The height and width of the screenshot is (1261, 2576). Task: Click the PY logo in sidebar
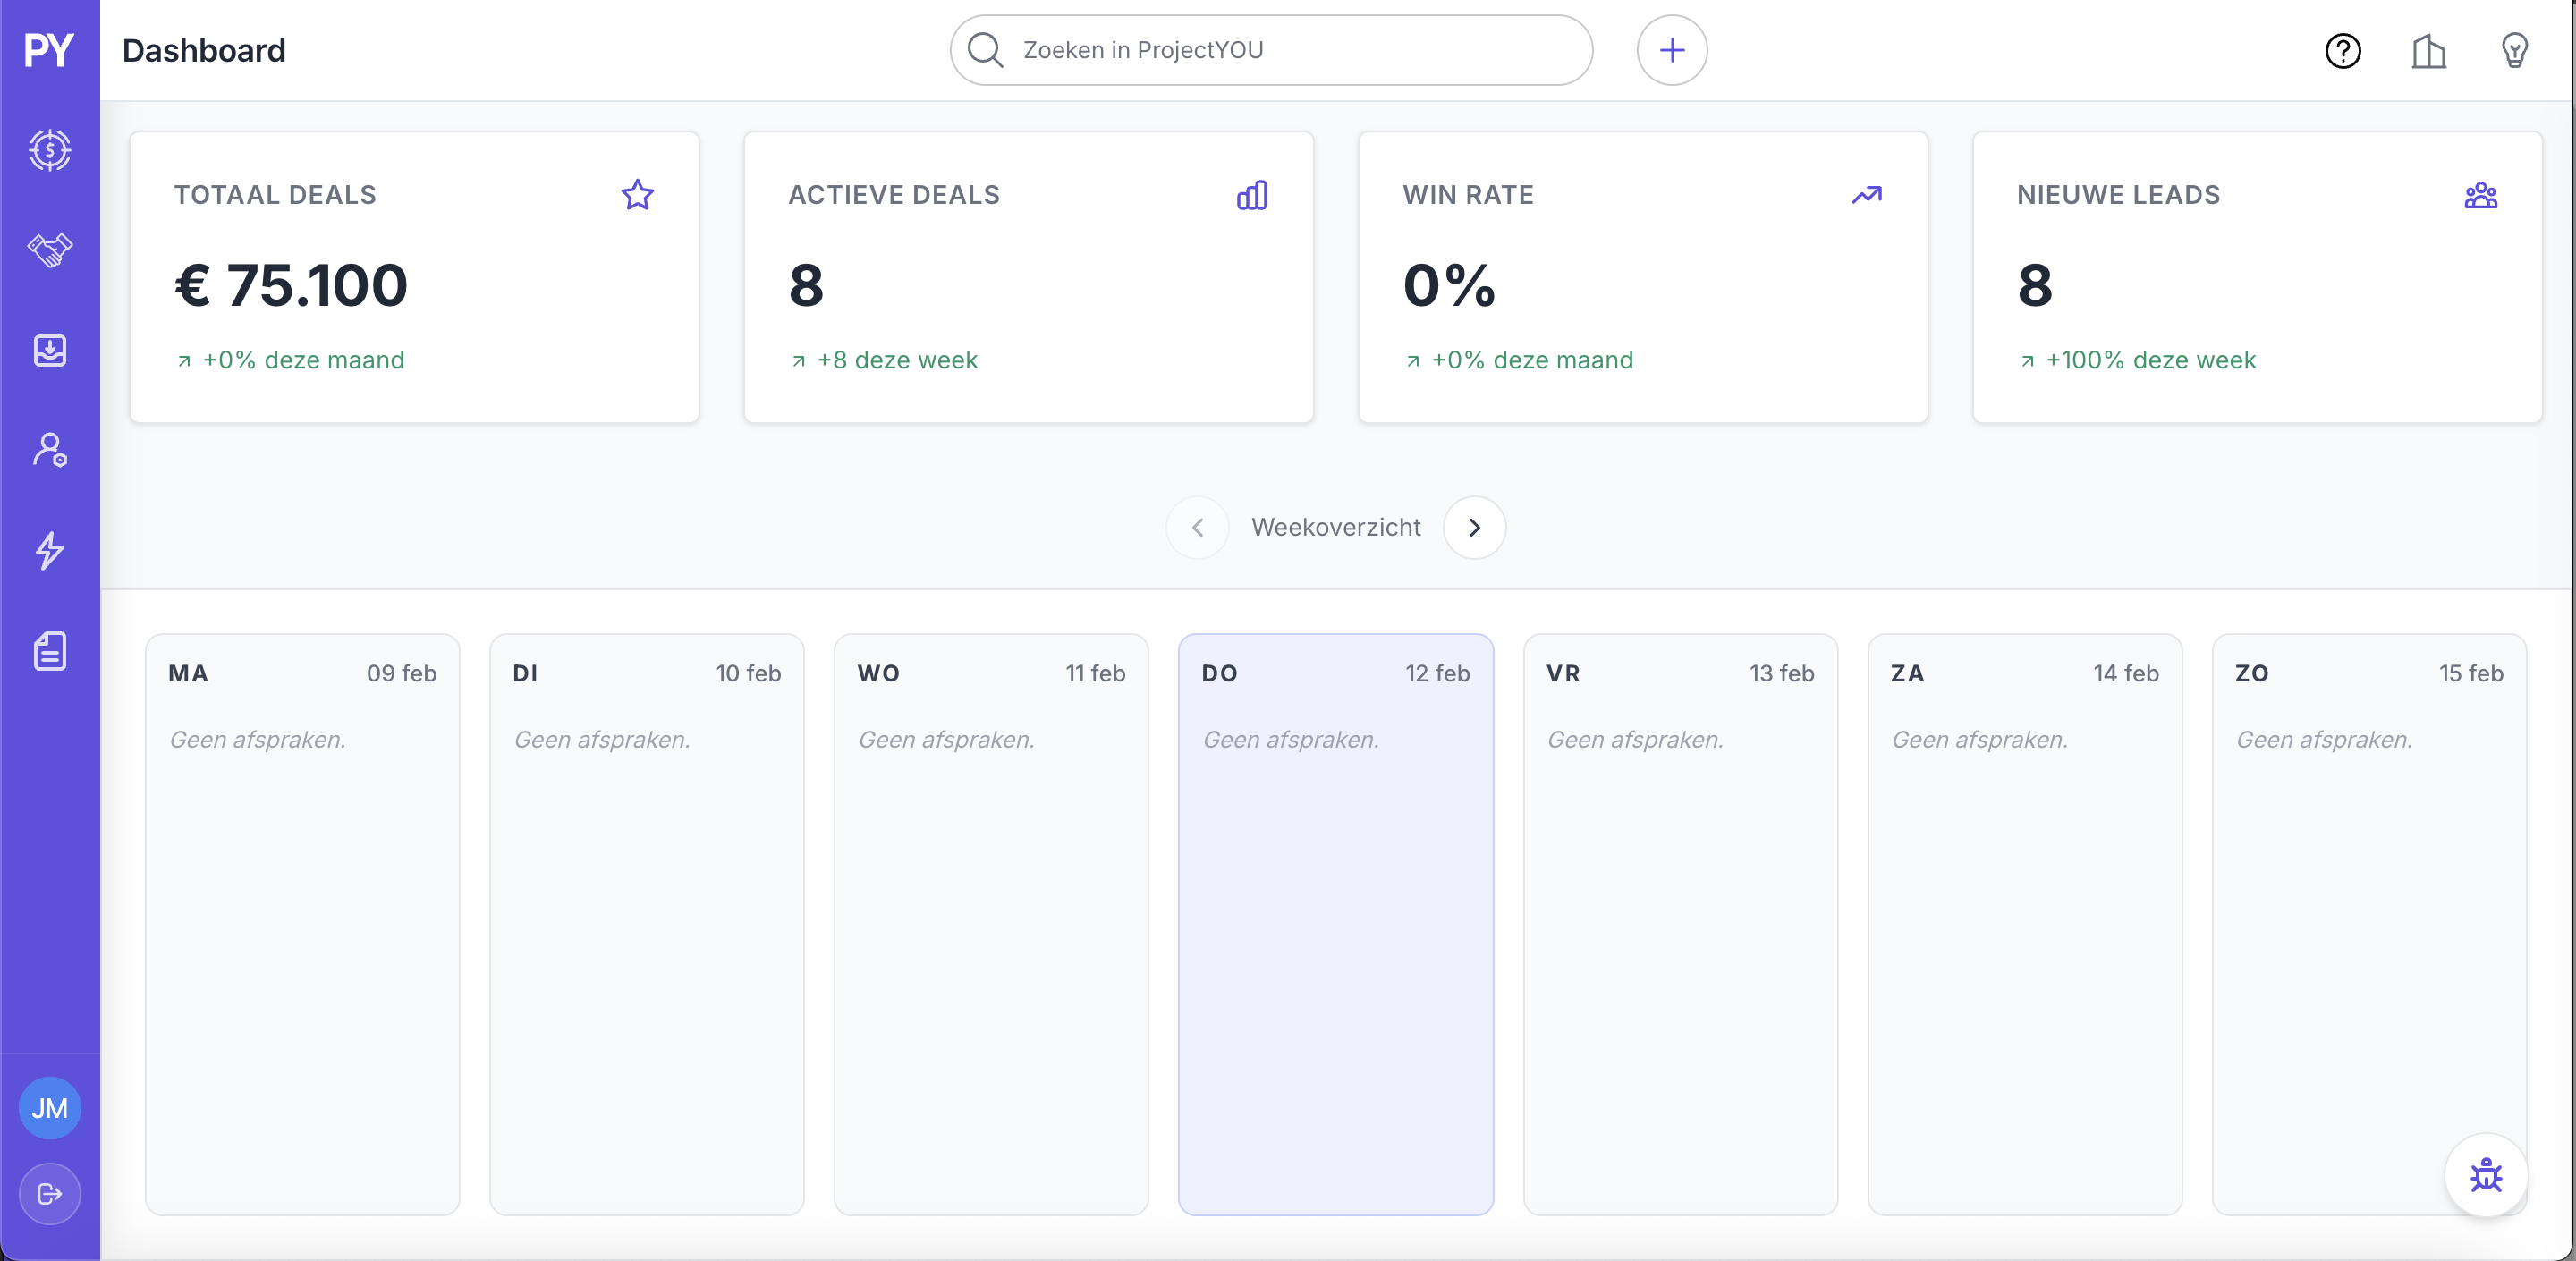click(48, 50)
